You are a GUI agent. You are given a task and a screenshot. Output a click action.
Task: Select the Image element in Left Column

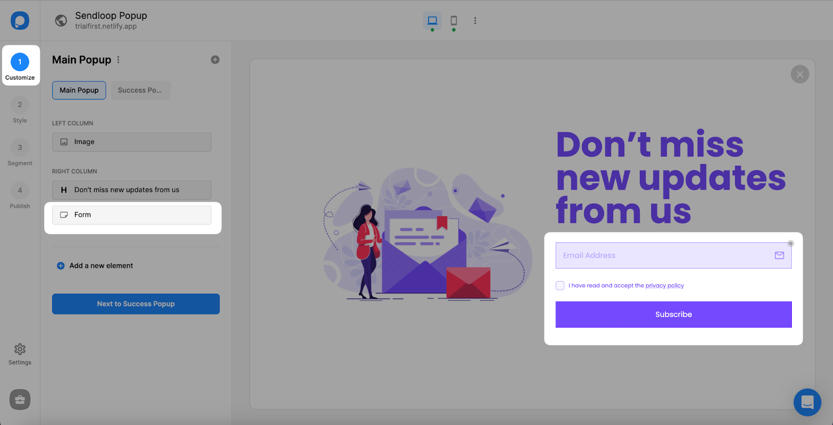pyautogui.click(x=132, y=142)
